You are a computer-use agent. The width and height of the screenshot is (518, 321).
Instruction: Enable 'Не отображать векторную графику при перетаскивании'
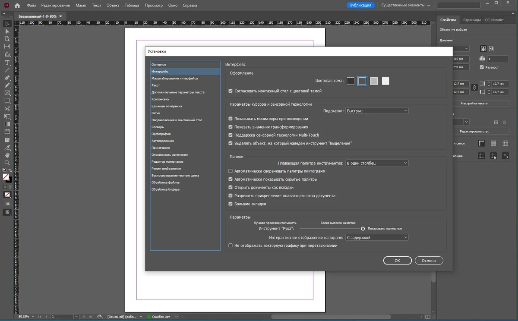click(x=231, y=245)
